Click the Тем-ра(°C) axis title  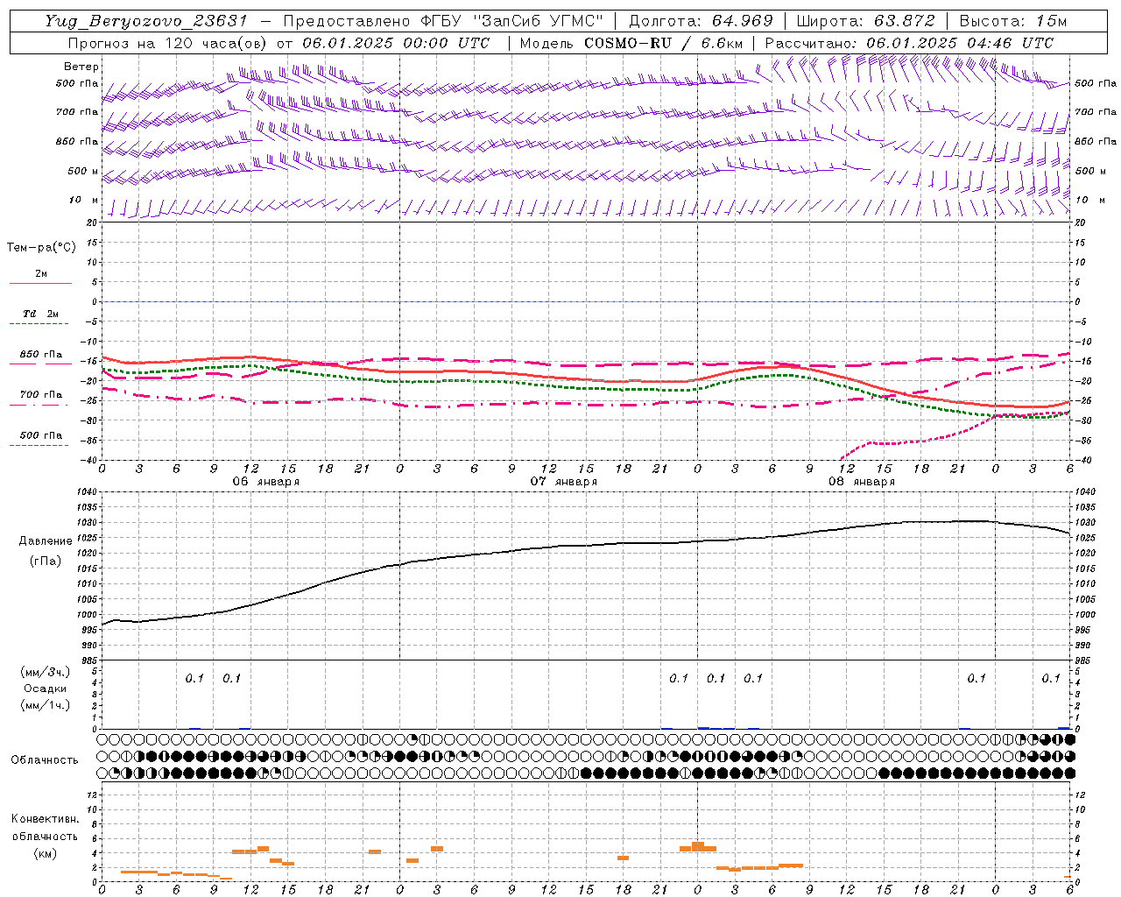41,248
